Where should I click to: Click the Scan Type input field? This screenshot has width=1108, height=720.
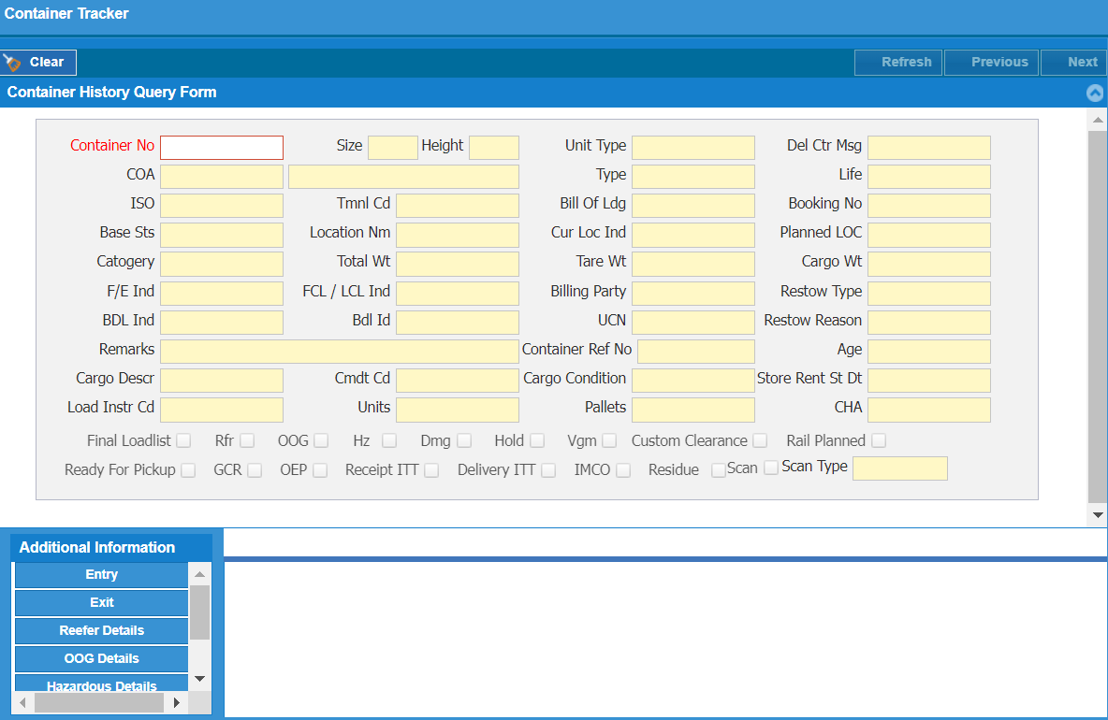tap(899, 468)
